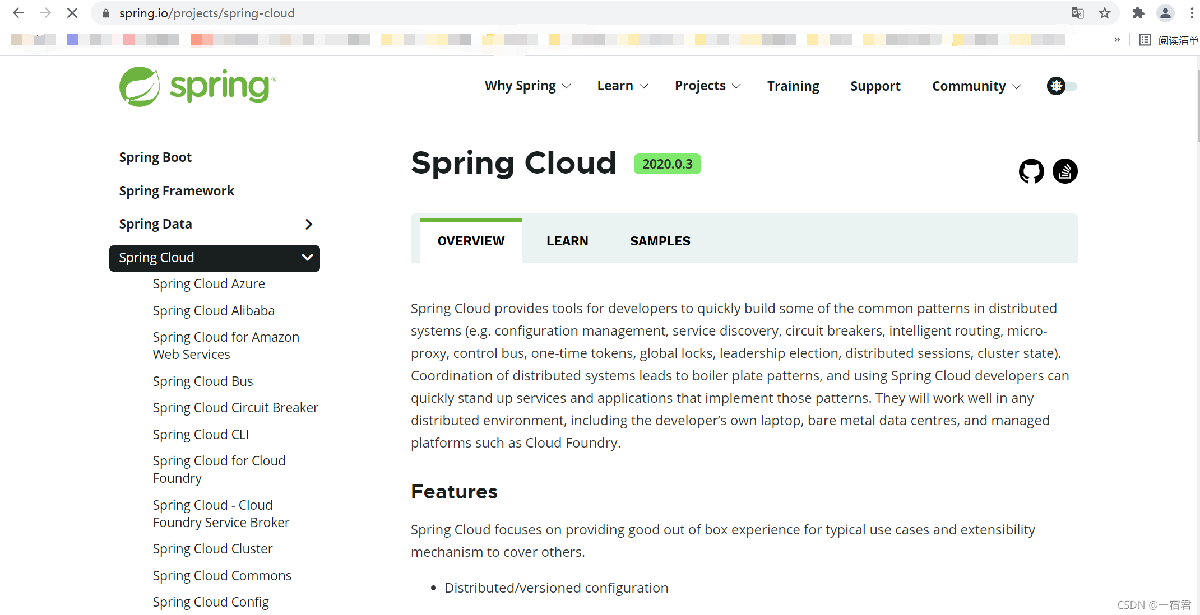Open Spring Cloud Circuit Breaker project
1200x615 pixels.
(235, 408)
